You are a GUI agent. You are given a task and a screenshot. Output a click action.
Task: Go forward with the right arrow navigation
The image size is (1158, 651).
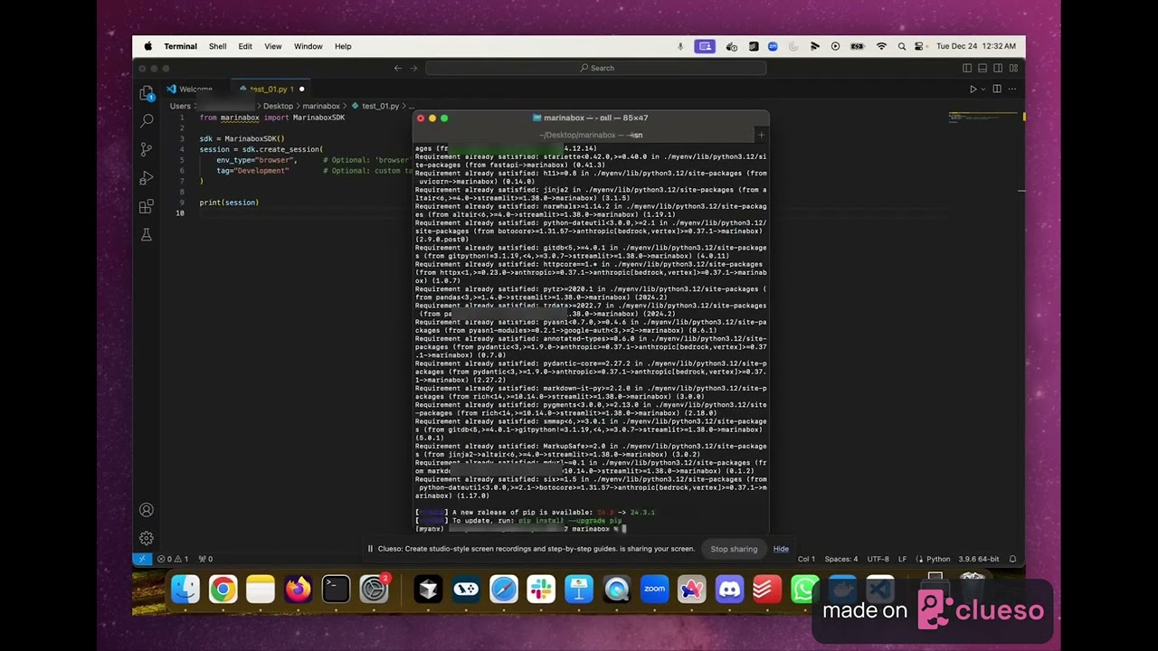(x=414, y=68)
